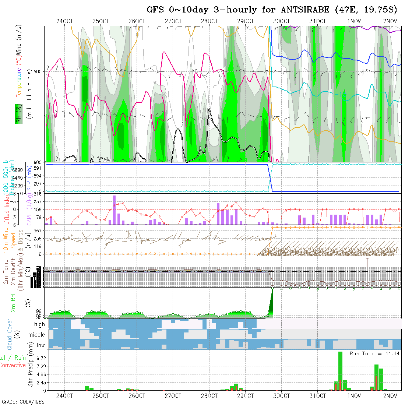
Task: Click the blue Cloud Cover axis title
Action: point(10,334)
